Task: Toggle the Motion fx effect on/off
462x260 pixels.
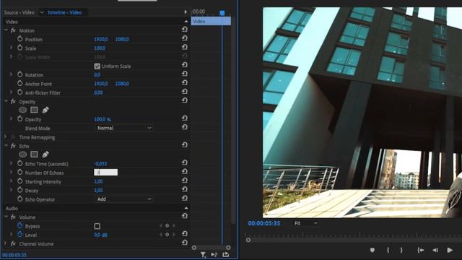Action: point(13,30)
